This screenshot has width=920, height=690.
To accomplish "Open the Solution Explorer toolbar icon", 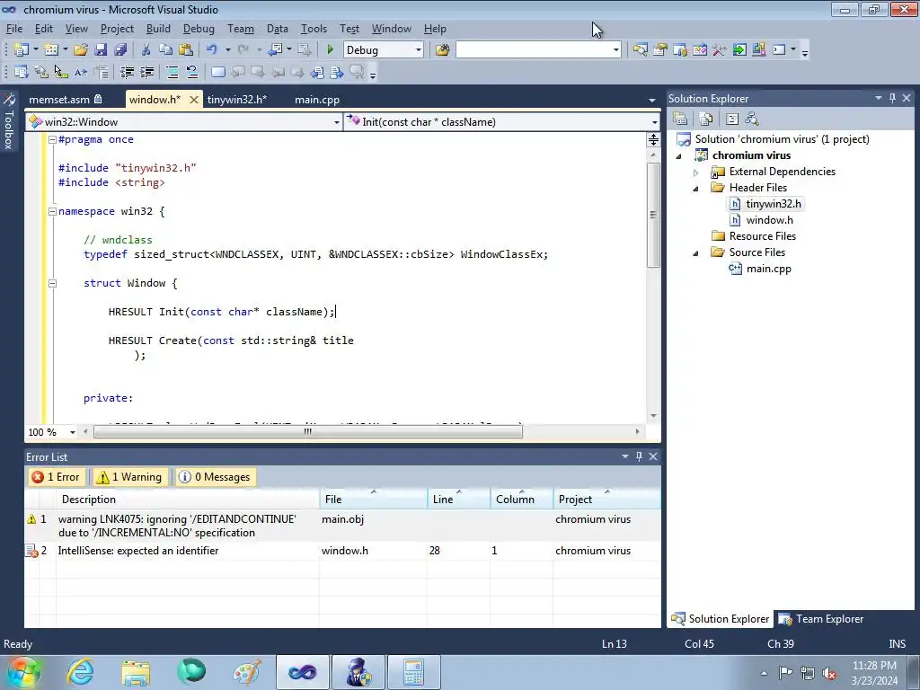I will click(640, 50).
